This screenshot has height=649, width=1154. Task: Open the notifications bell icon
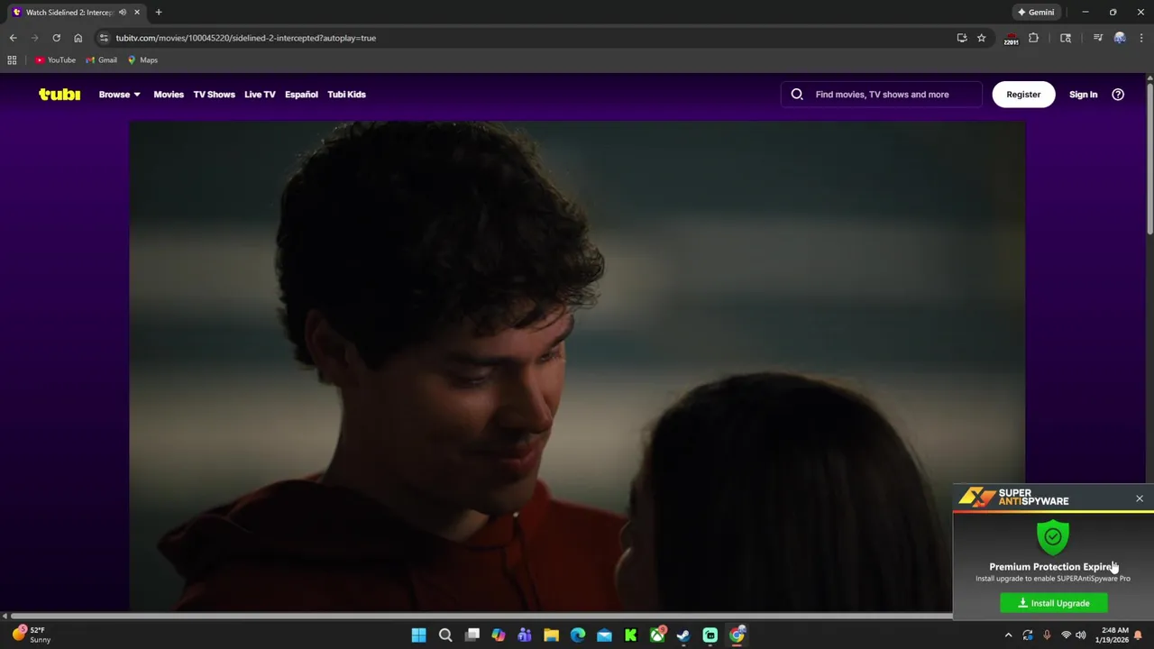[x=1138, y=635]
